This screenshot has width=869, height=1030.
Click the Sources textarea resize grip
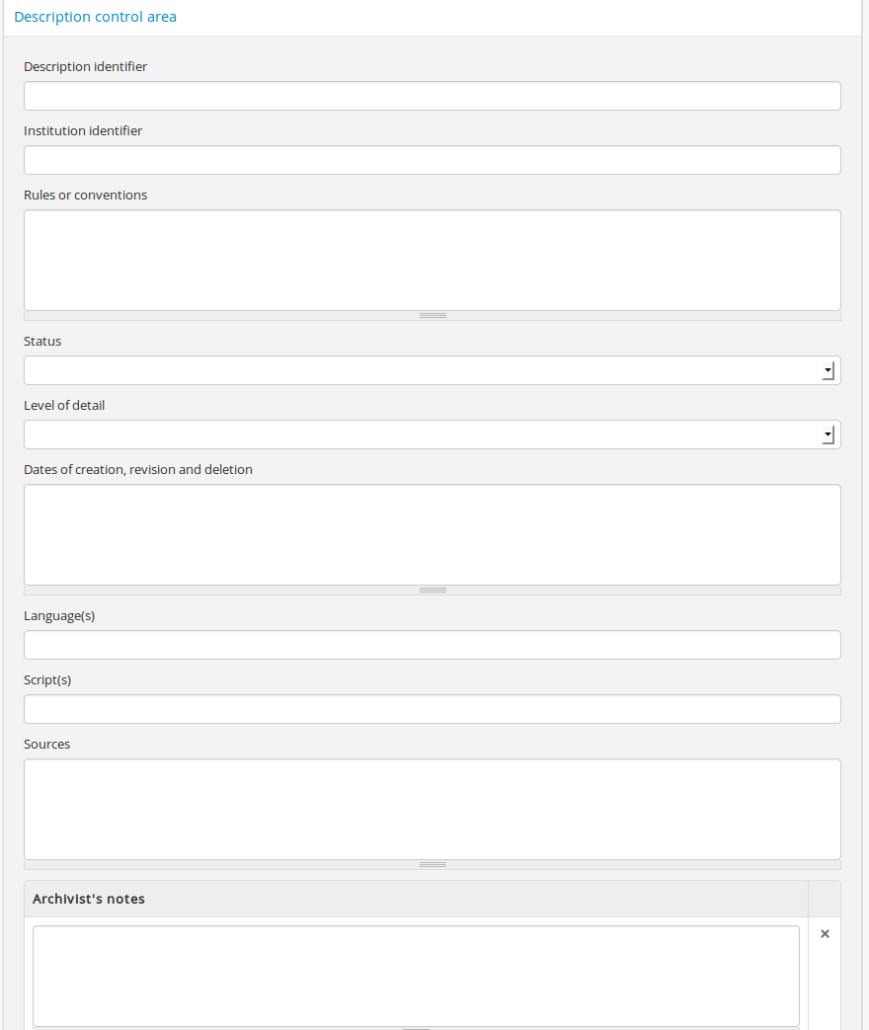coord(433,865)
